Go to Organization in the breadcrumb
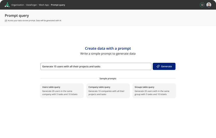Screen dimensions: 216x138 coord(17,5)
